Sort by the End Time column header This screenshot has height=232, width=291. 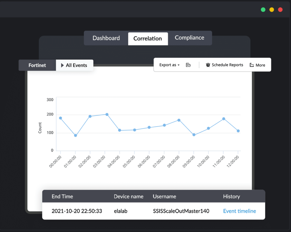coord(62,196)
